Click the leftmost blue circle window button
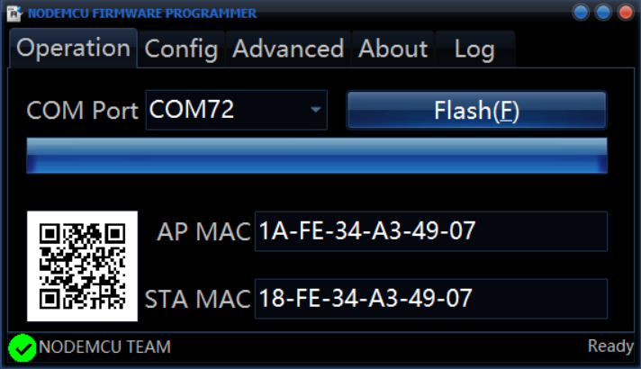Screen dimensions: 641x369 point(581,13)
